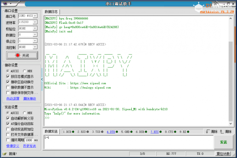Open the 校验位 NONE dropdown
This screenshot has width=237, height=158.
[35, 28]
